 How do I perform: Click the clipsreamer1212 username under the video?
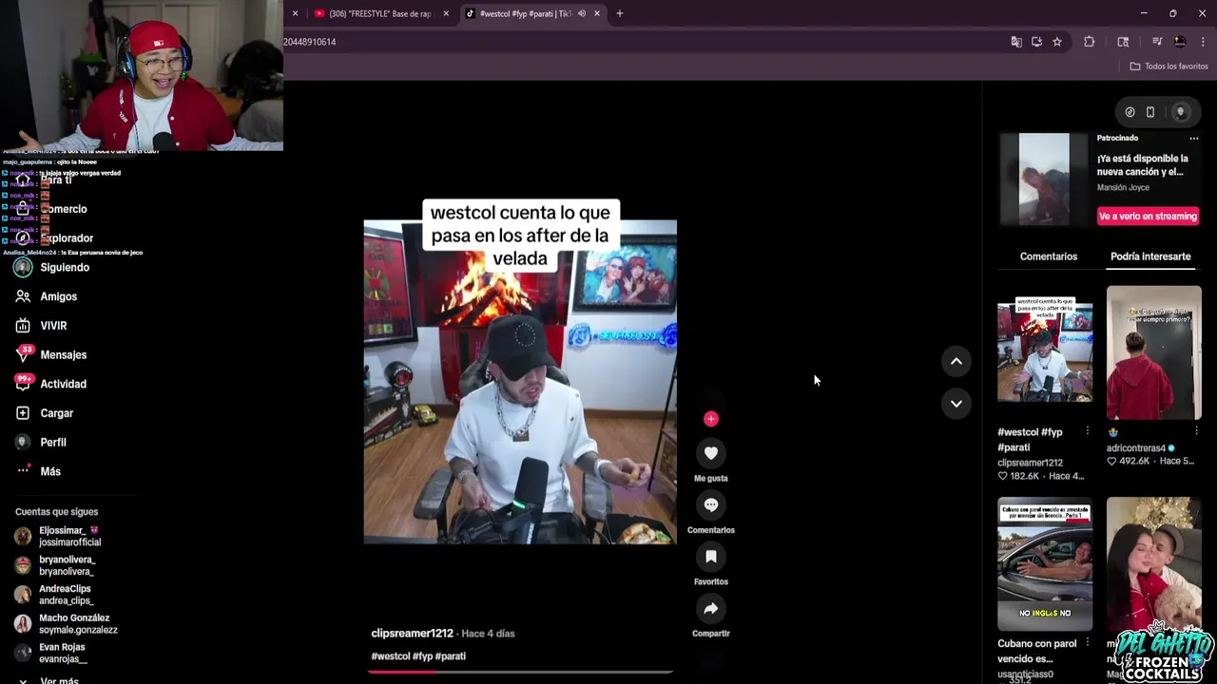pos(412,634)
